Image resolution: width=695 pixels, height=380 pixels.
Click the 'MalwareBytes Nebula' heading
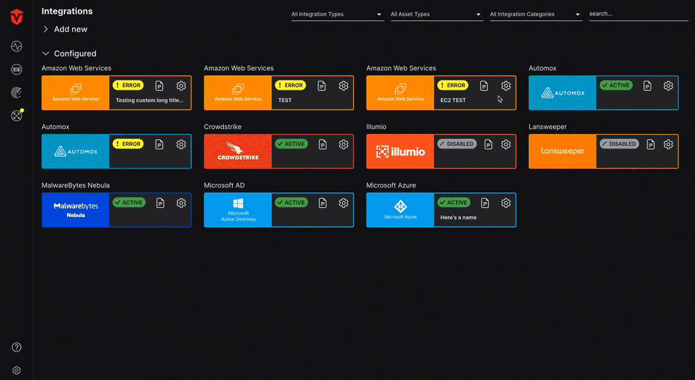pos(76,185)
